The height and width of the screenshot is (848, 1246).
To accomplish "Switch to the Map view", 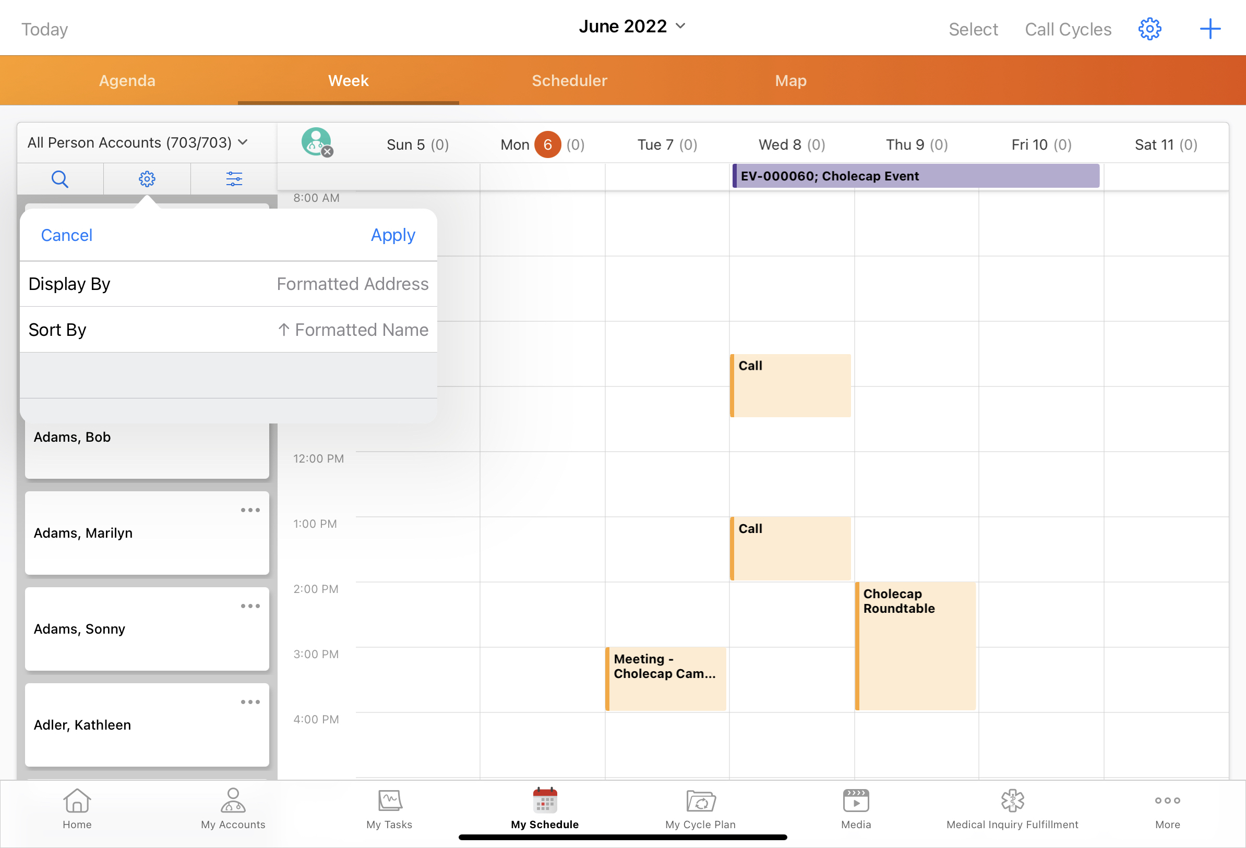I will [790, 80].
